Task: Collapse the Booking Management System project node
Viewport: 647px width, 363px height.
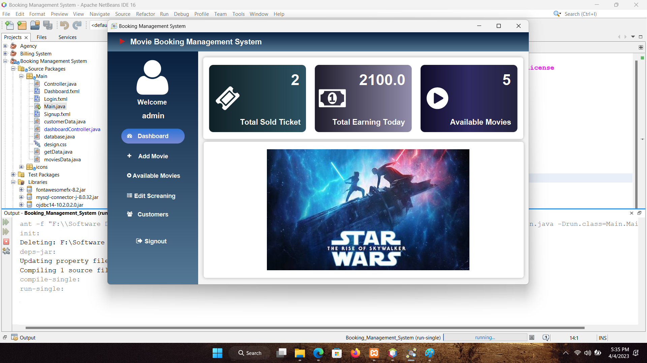Action: (5, 61)
